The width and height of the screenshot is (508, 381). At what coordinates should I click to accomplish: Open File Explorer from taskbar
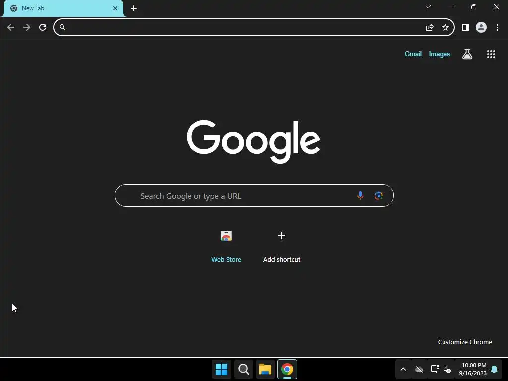(265, 369)
